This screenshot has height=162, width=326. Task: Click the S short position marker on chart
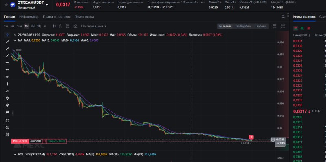pos(251,137)
